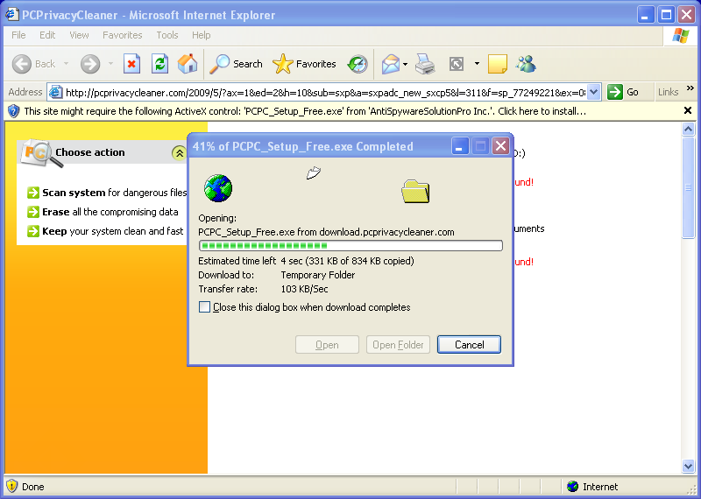This screenshot has width=701, height=499.
Task: Click the 'Temporary Folder' download location text
Action: point(318,275)
